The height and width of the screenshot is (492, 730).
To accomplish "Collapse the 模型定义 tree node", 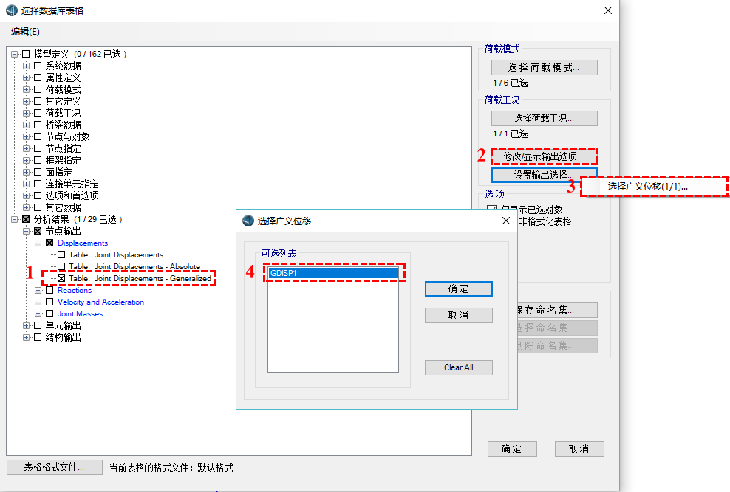I will 14,54.
